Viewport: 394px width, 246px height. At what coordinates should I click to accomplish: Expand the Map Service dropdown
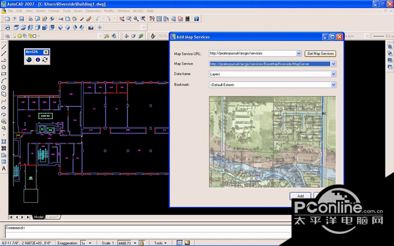[x=333, y=64]
